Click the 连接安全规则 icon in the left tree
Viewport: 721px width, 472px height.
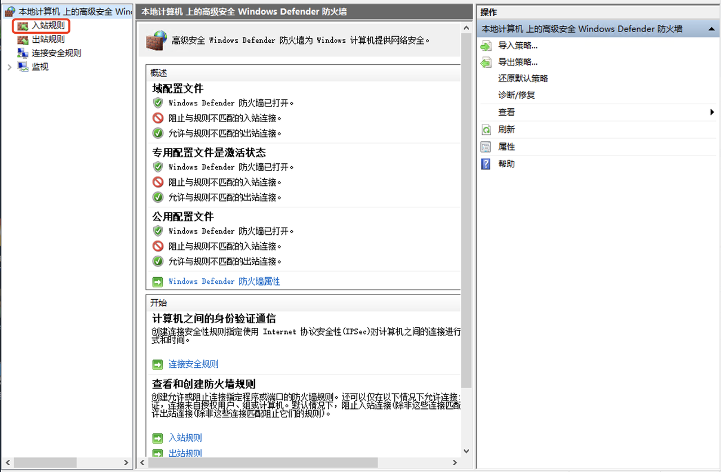[23, 53]
